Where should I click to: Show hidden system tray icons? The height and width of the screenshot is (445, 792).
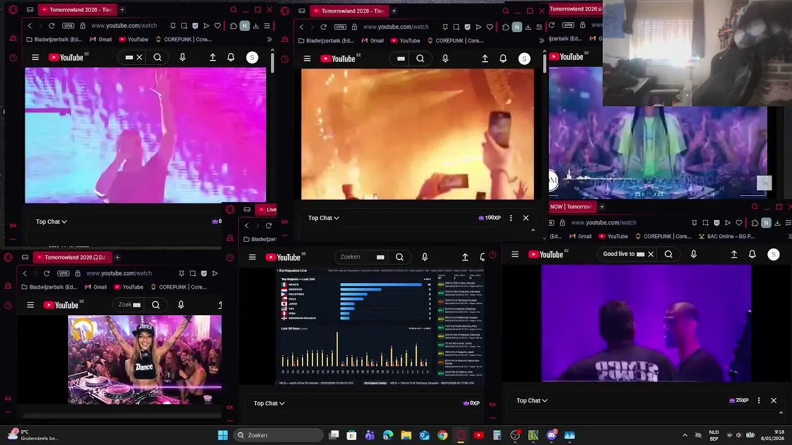[x=685, y=435]
